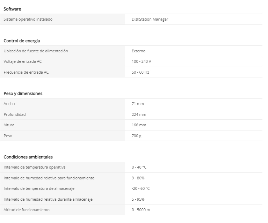Select the Sistema operativo instalado row label
268x223 pixels.
(x=28, y=19)
